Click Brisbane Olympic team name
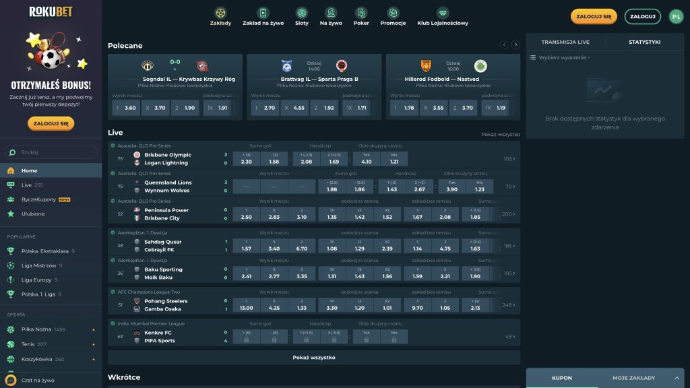 pyautogui.click(x=168, y=155)
